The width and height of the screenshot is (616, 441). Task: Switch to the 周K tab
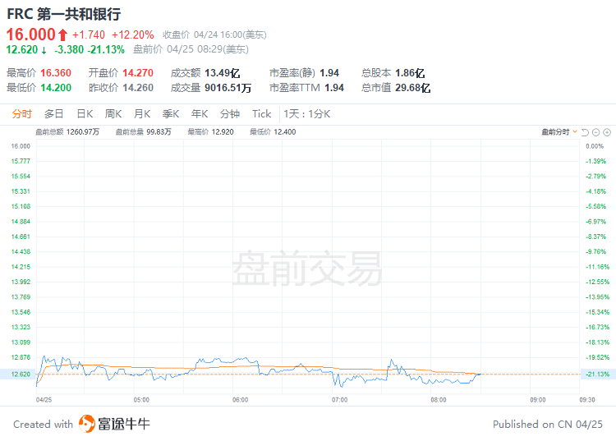(x=113, y=114)
